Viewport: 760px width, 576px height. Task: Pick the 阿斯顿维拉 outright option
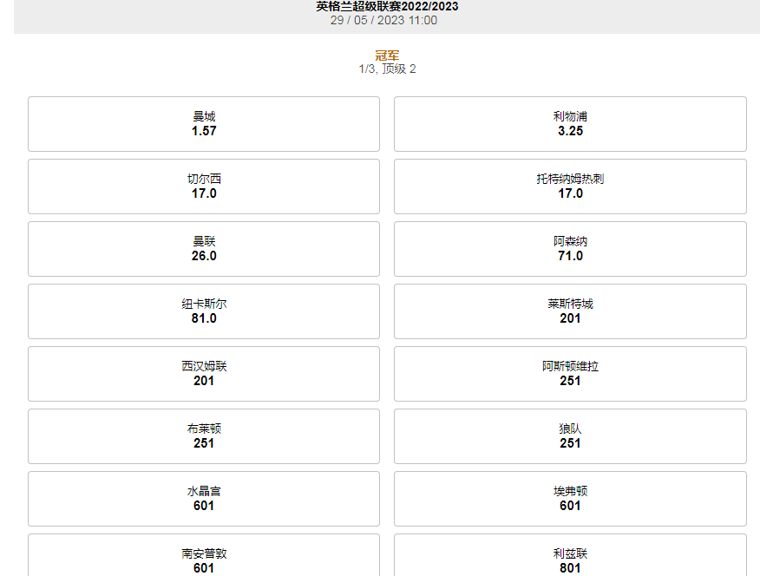[x=570, y=374]
